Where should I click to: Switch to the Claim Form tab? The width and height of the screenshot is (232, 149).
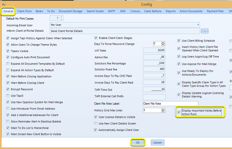pos(24,11)
